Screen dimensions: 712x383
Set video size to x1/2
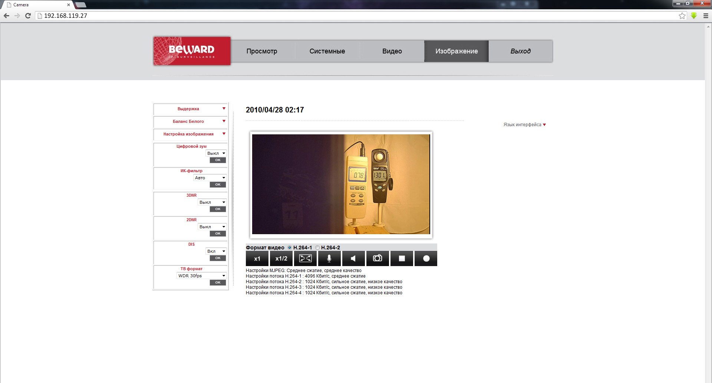[281, 259]
